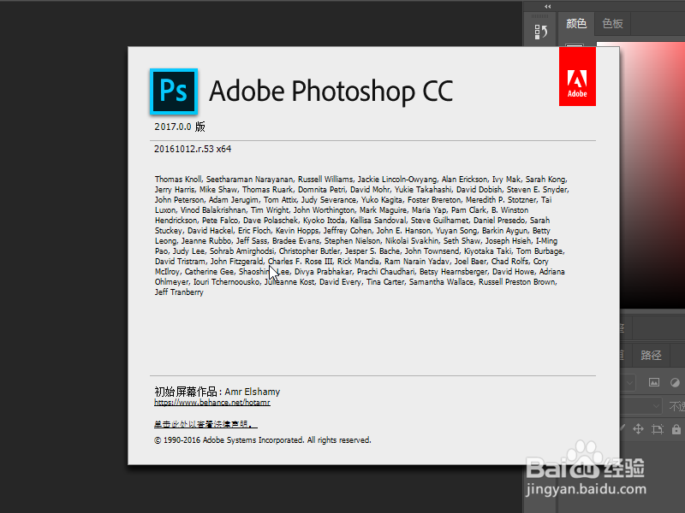This screenshot has width=685, height=513.
Task: Click the history panel icon in the collapsed dock
Action: point(545,31)
